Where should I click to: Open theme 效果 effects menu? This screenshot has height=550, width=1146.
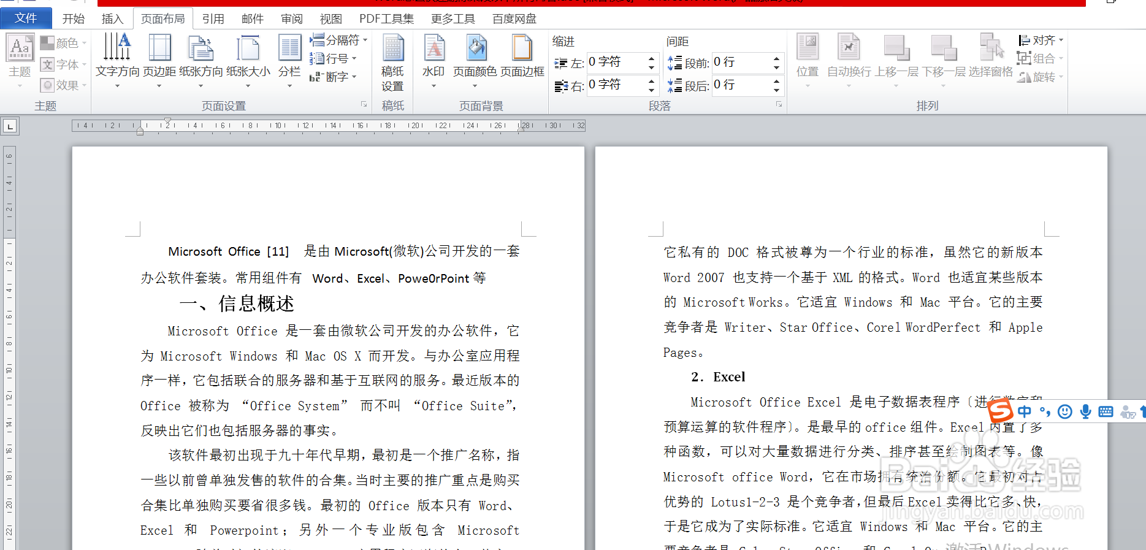point(63,85)
